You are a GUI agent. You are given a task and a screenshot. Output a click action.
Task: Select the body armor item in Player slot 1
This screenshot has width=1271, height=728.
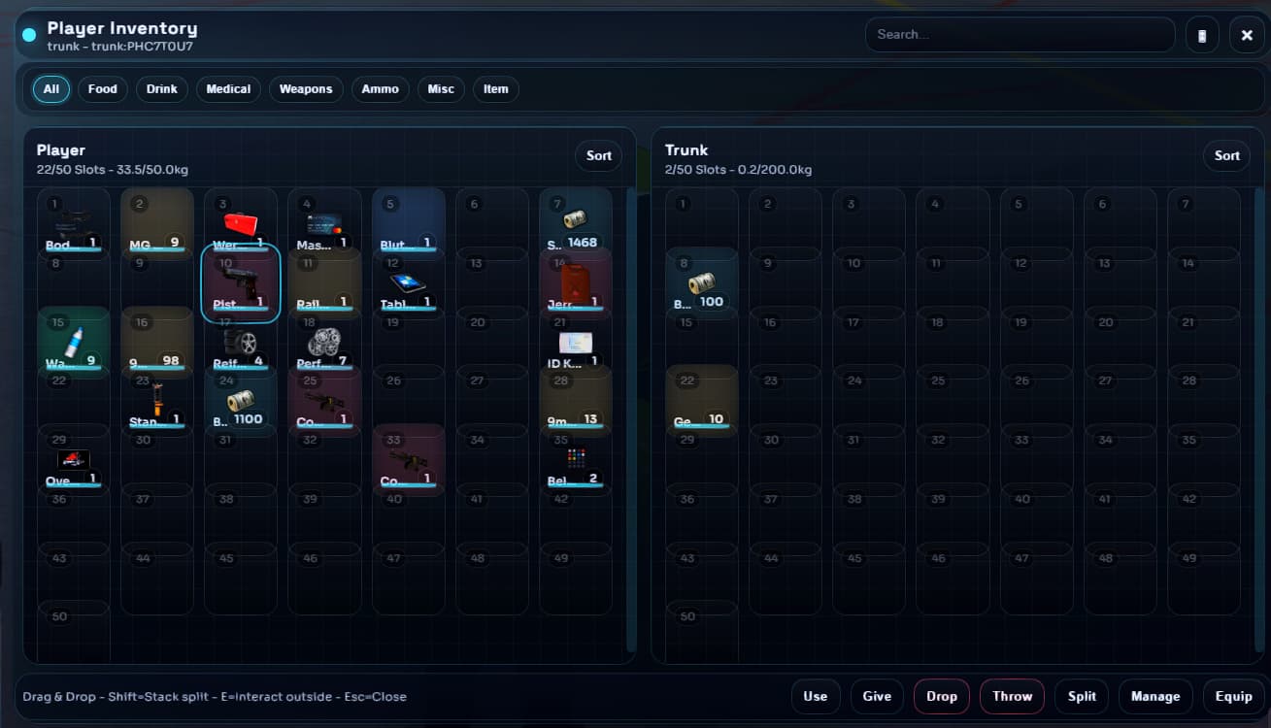[74, 223]
